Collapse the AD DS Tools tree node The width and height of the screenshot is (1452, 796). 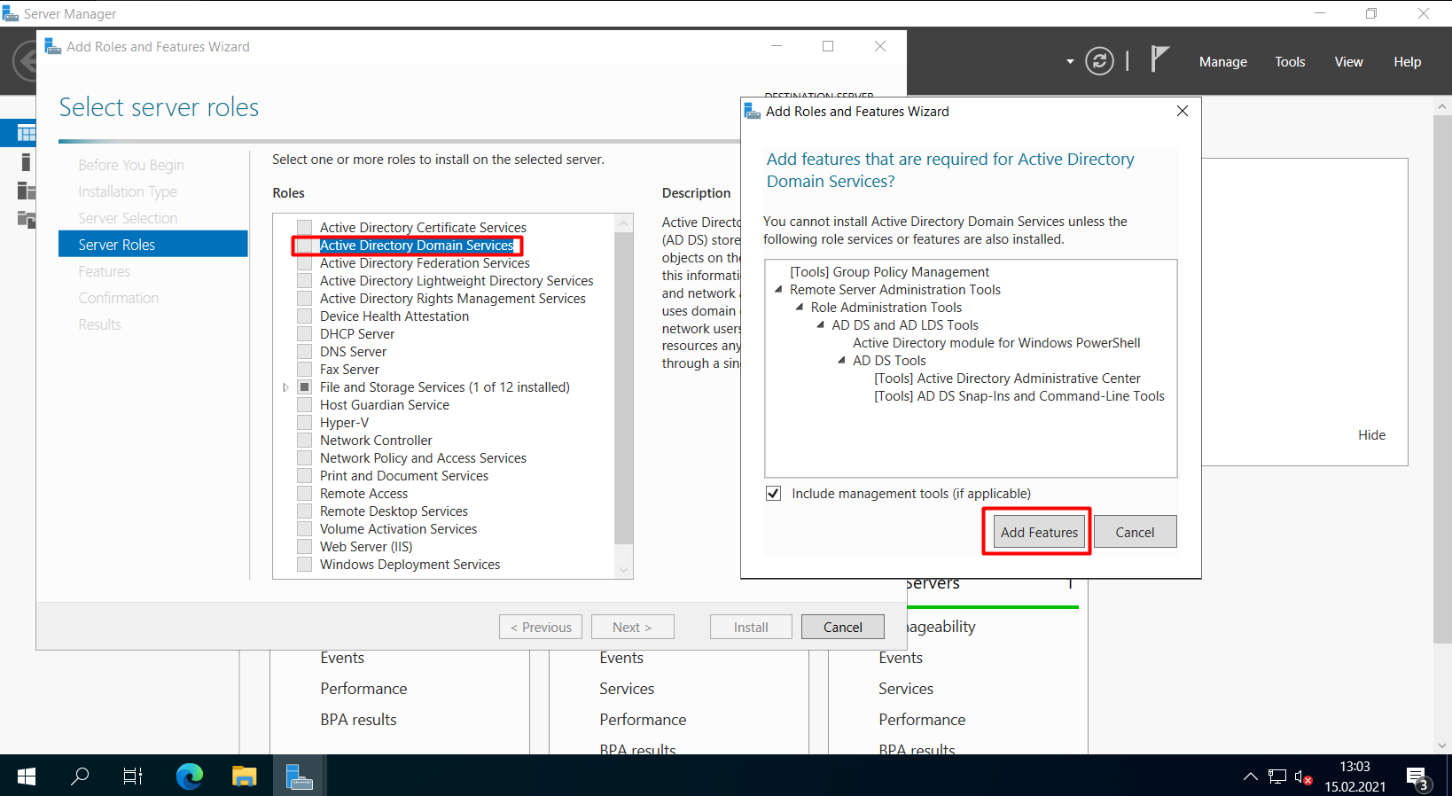pos(841,361)
